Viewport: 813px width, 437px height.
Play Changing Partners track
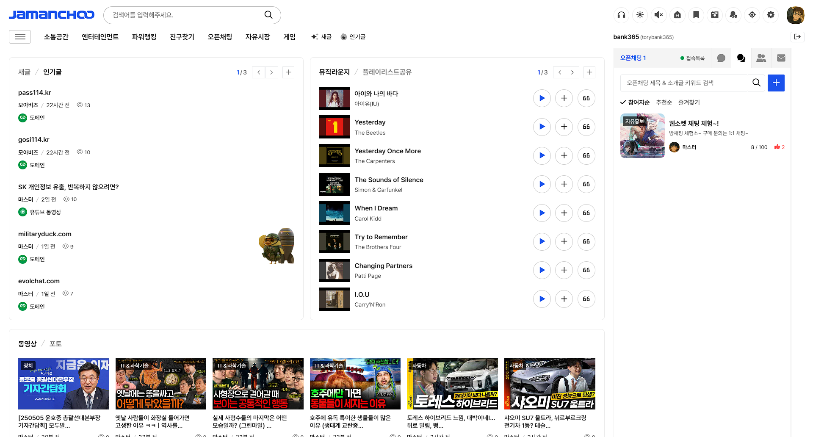542,270
